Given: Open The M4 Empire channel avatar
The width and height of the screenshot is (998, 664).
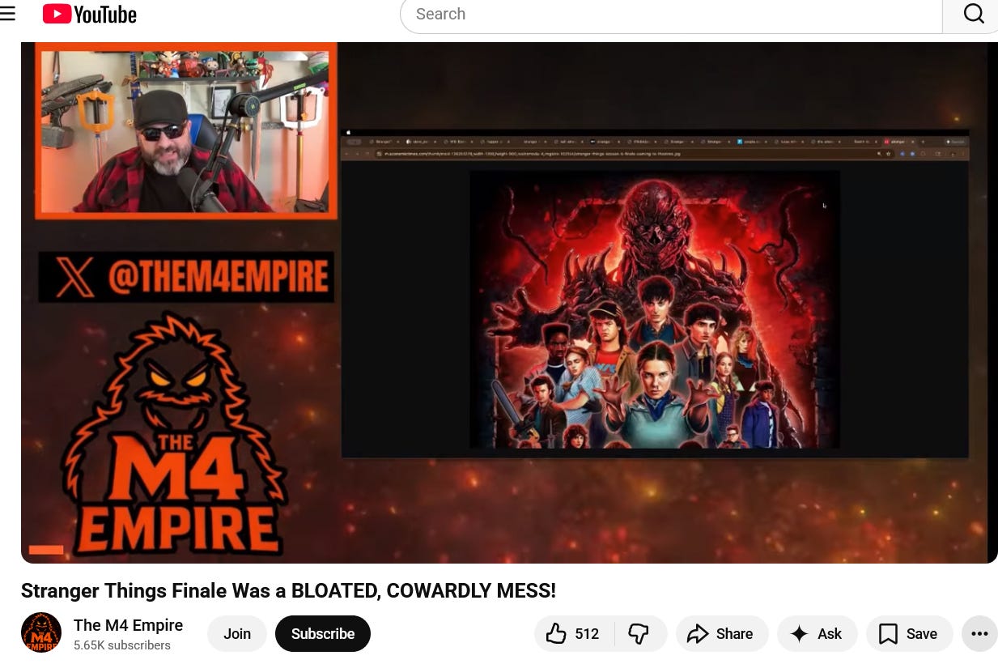Looking at the screenshot, I should [41, 633].
